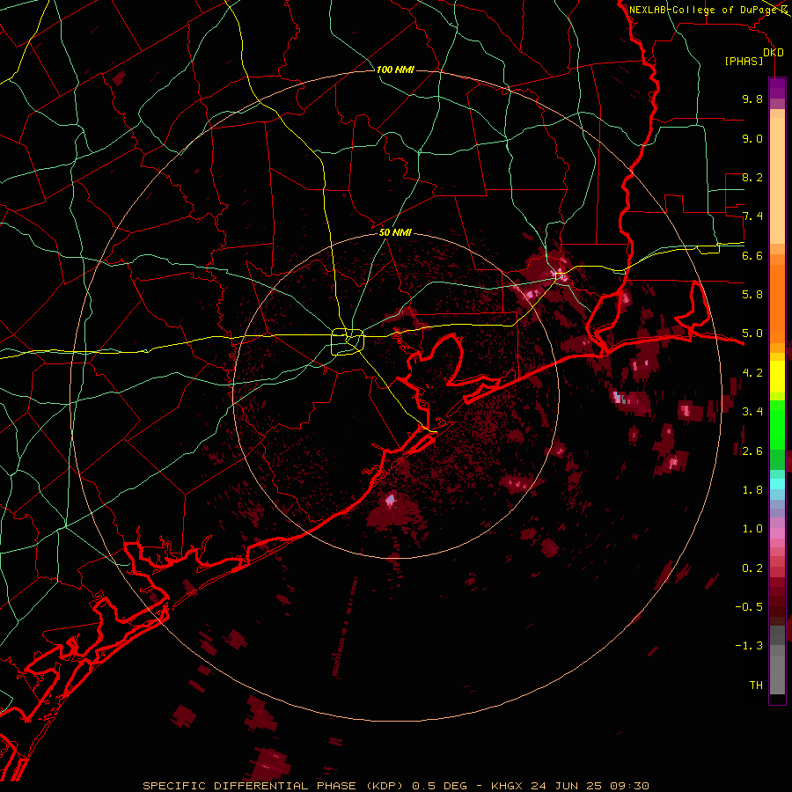The height and width of the screenshot is (792, 792).
Task: Click the 5.0 legend value
Action: [752, 334]
